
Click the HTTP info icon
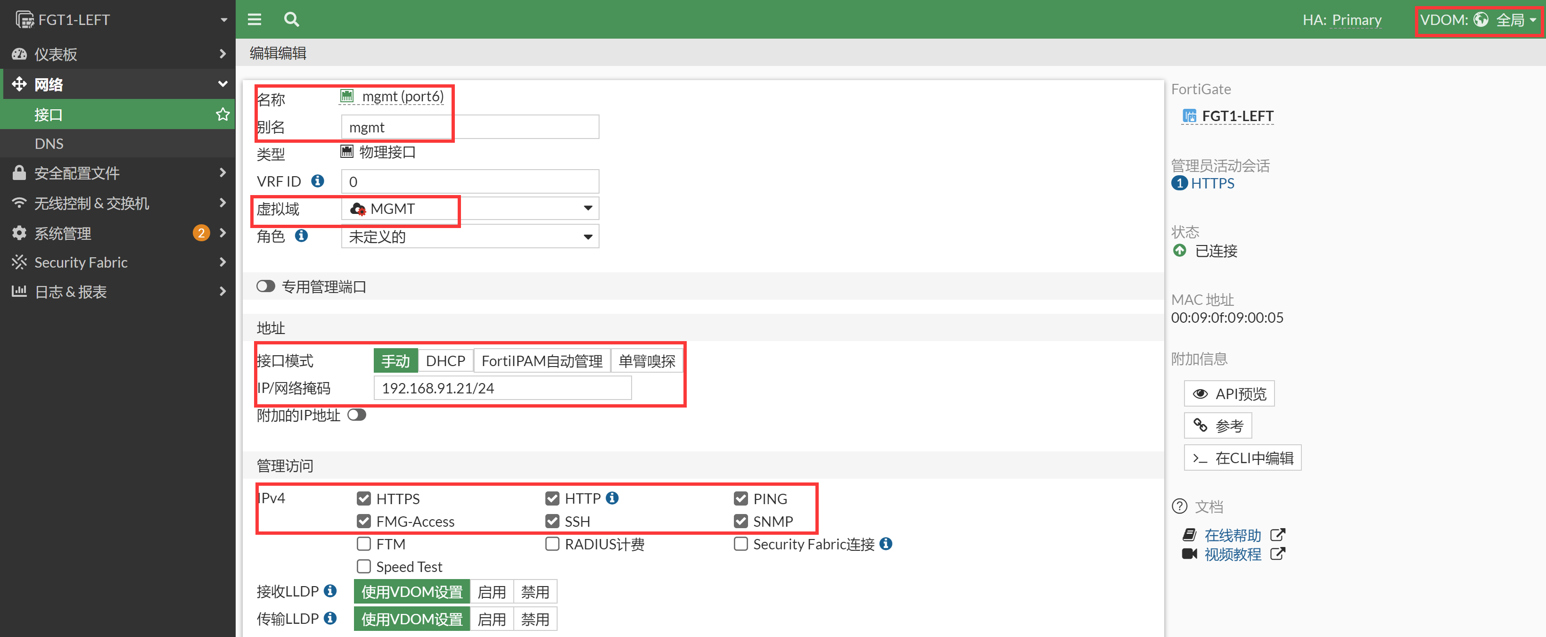pyautogui.click(x=612, y=498)
